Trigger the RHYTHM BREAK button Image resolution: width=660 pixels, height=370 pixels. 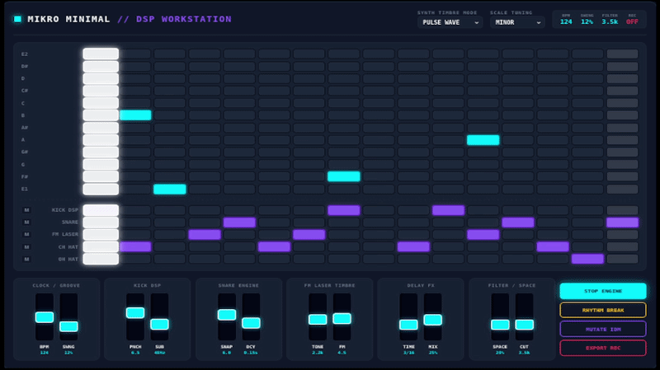(603, 310)
